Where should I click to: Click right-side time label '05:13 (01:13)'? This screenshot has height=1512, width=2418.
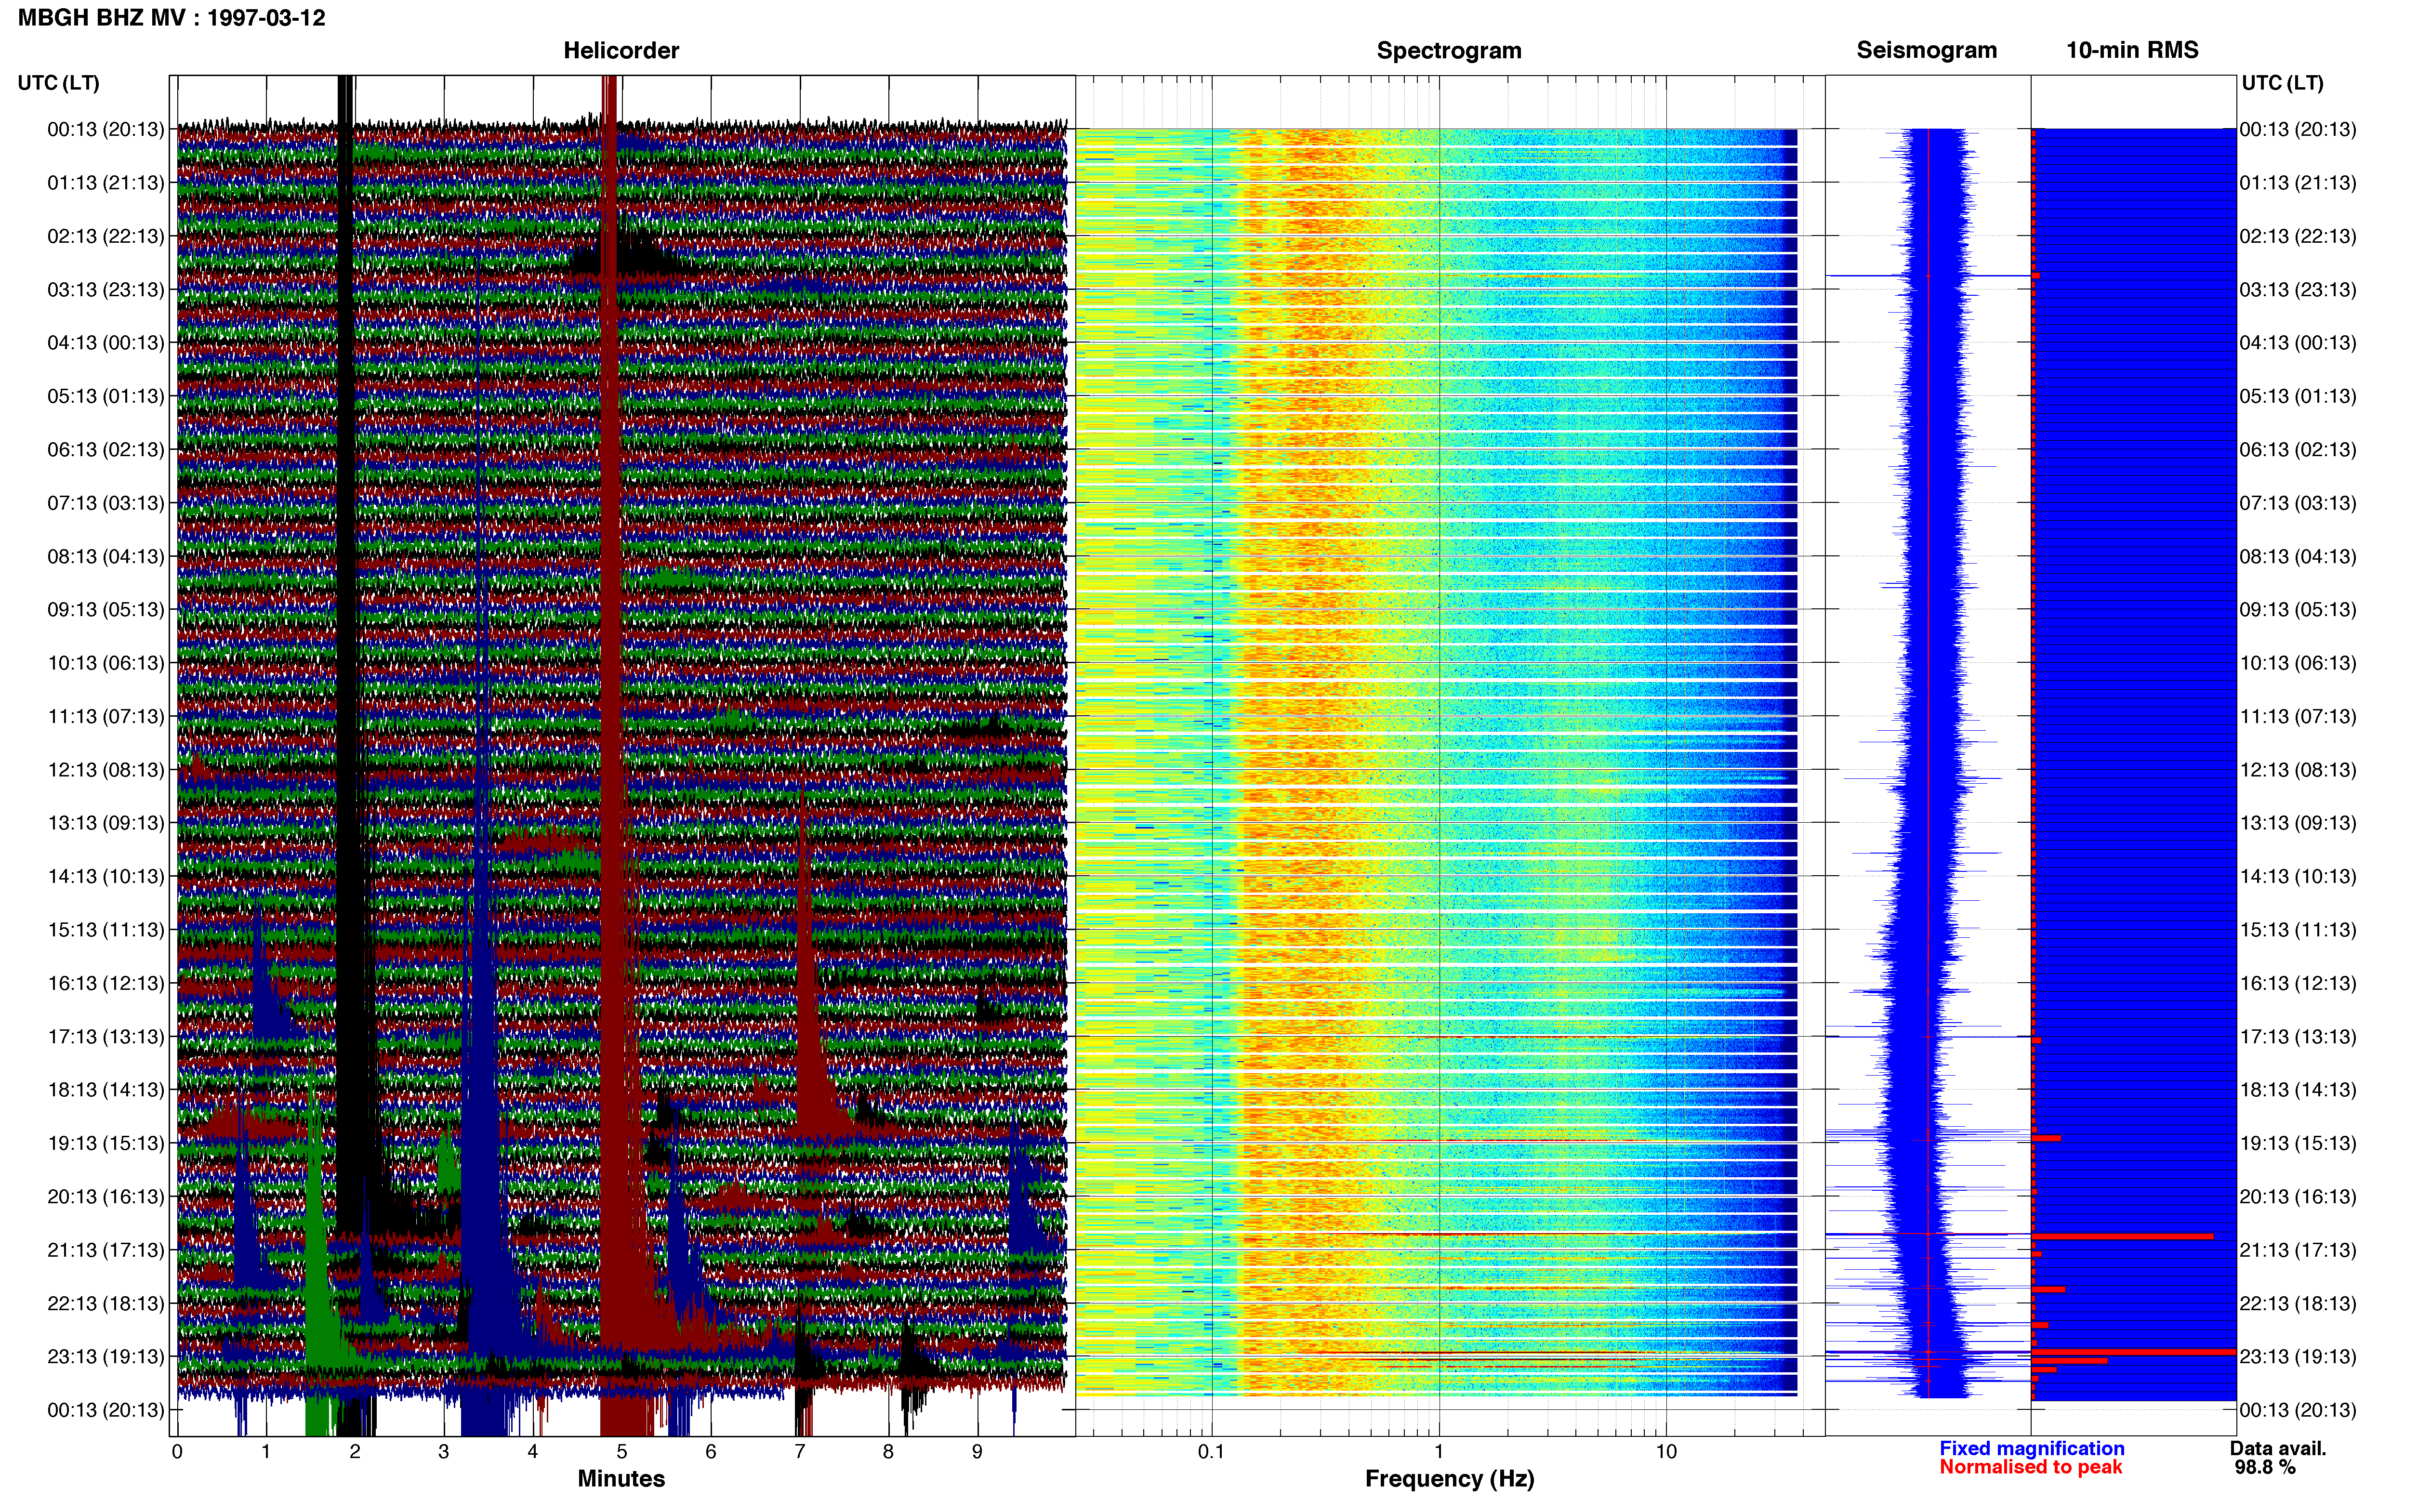2298,396
